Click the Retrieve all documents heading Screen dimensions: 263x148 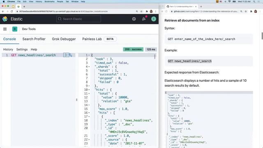tap(192, 21)
